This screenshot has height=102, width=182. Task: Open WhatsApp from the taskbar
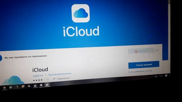(x=11, y=87)
